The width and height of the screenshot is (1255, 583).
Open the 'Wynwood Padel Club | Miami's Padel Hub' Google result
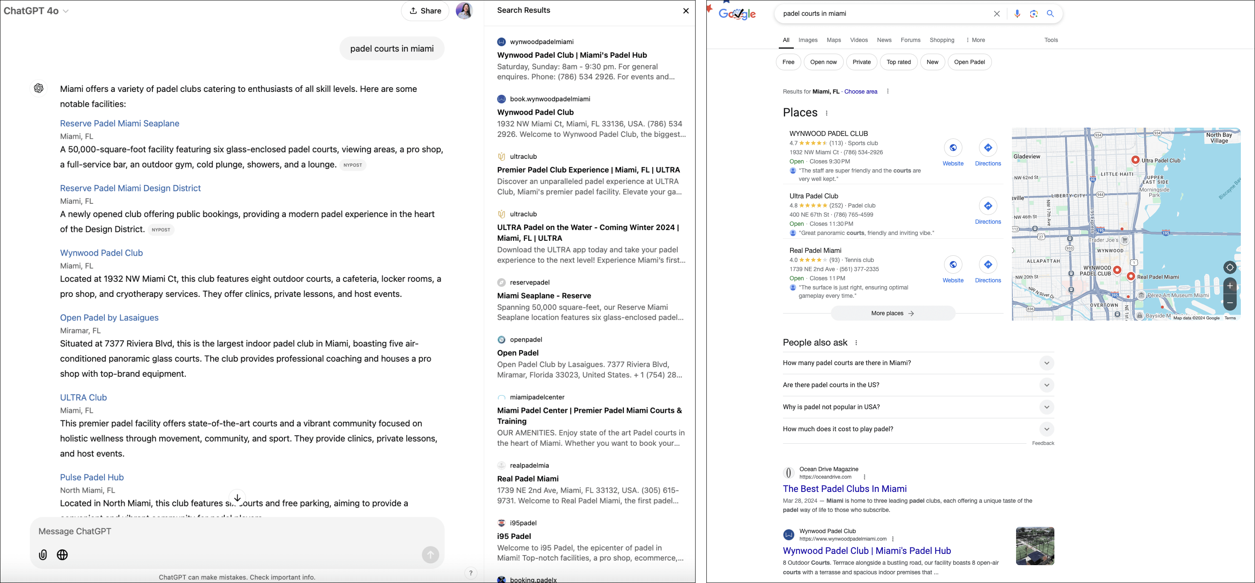click(866, 551)
